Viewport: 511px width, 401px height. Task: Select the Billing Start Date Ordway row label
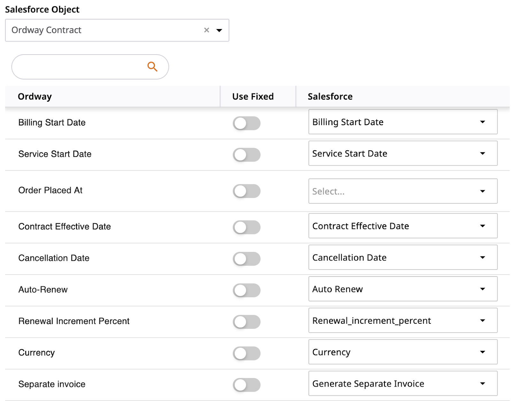coord(52,123)
